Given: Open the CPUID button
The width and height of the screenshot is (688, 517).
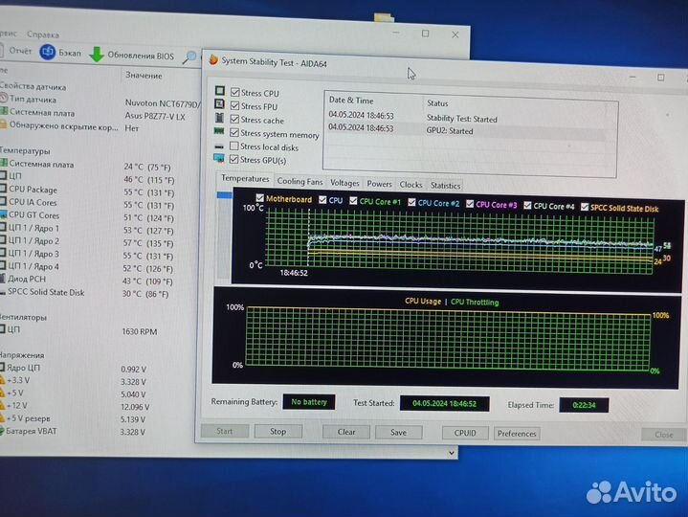Looking at the screenshot, I should (x=465, y=433).
